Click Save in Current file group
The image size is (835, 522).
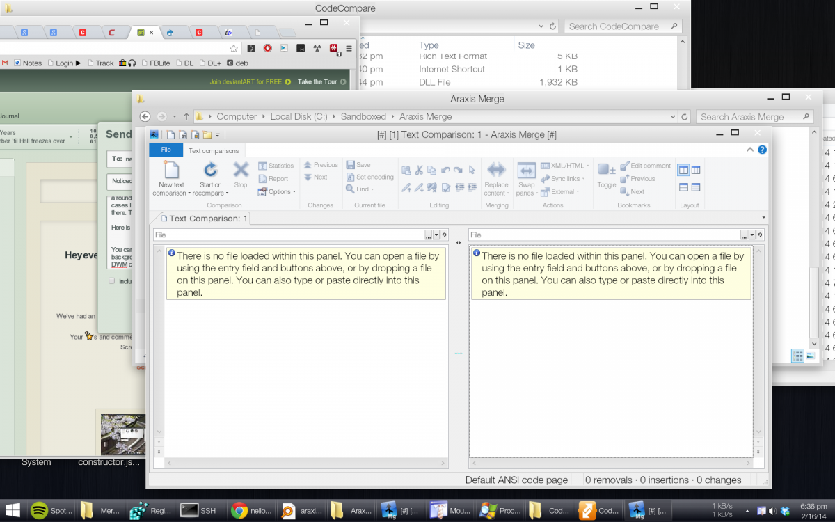pyautogui.click(x=359, y=165)
